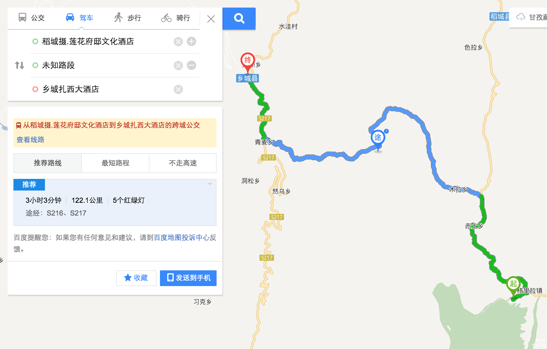Swap start and end points arrows icon

point(20,65)
